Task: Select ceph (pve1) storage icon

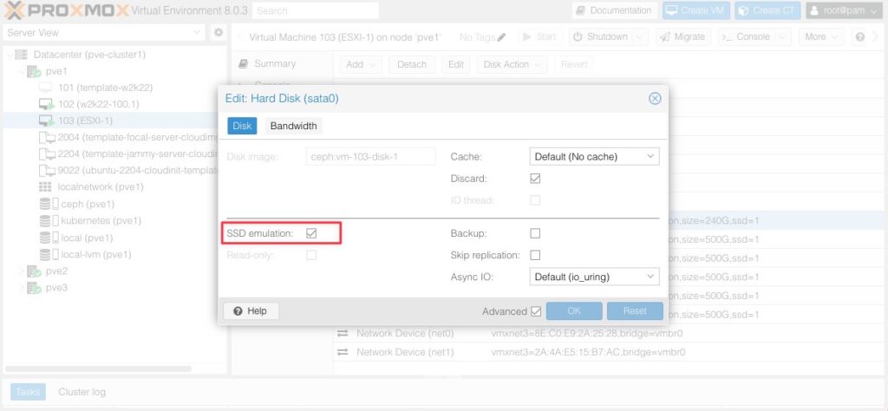Action: 49,204
